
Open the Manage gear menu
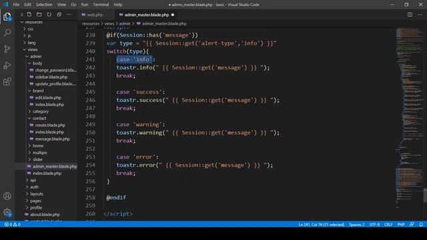tap(7, 212)
